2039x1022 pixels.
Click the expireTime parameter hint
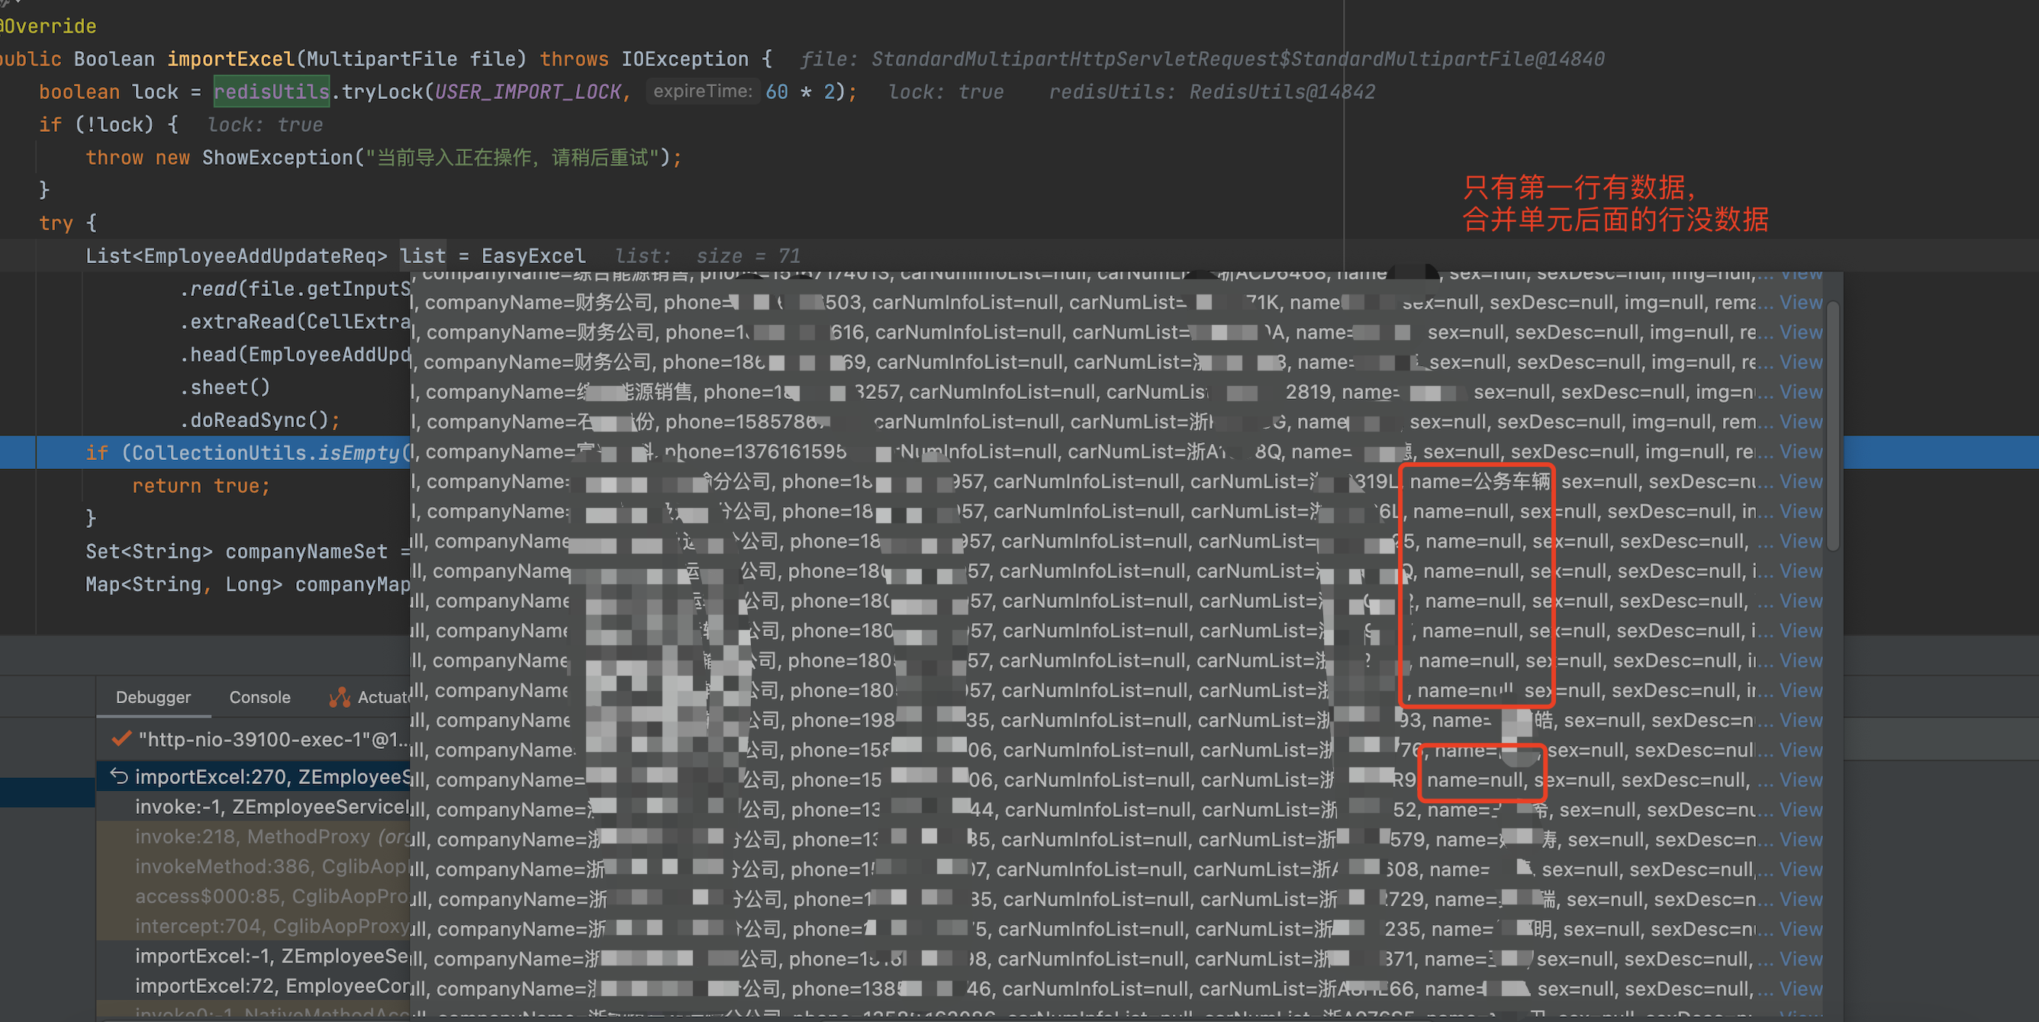click(702, 92)
